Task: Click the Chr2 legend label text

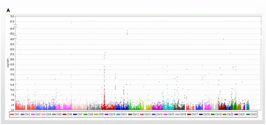Action: 27,114
